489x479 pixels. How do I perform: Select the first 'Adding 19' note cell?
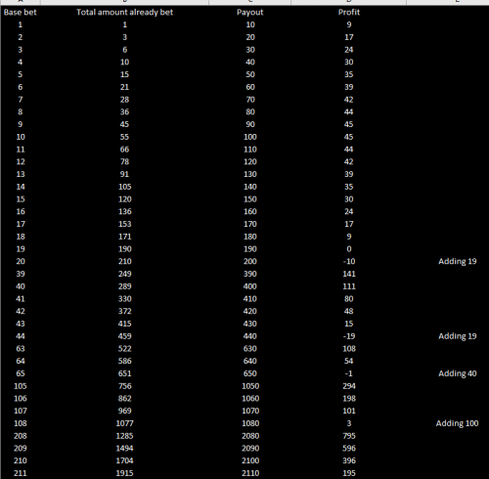(x=457, y=261)
